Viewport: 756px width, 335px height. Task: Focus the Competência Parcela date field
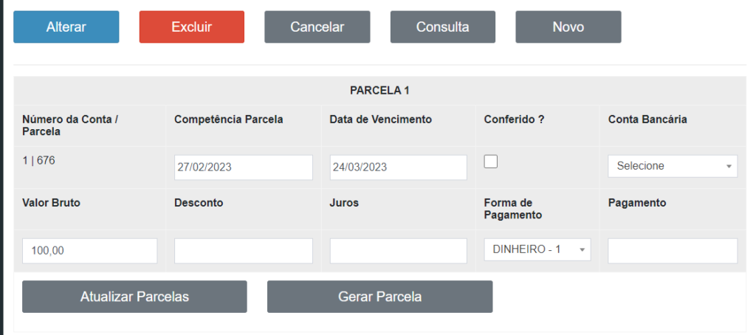click(243, 167)
